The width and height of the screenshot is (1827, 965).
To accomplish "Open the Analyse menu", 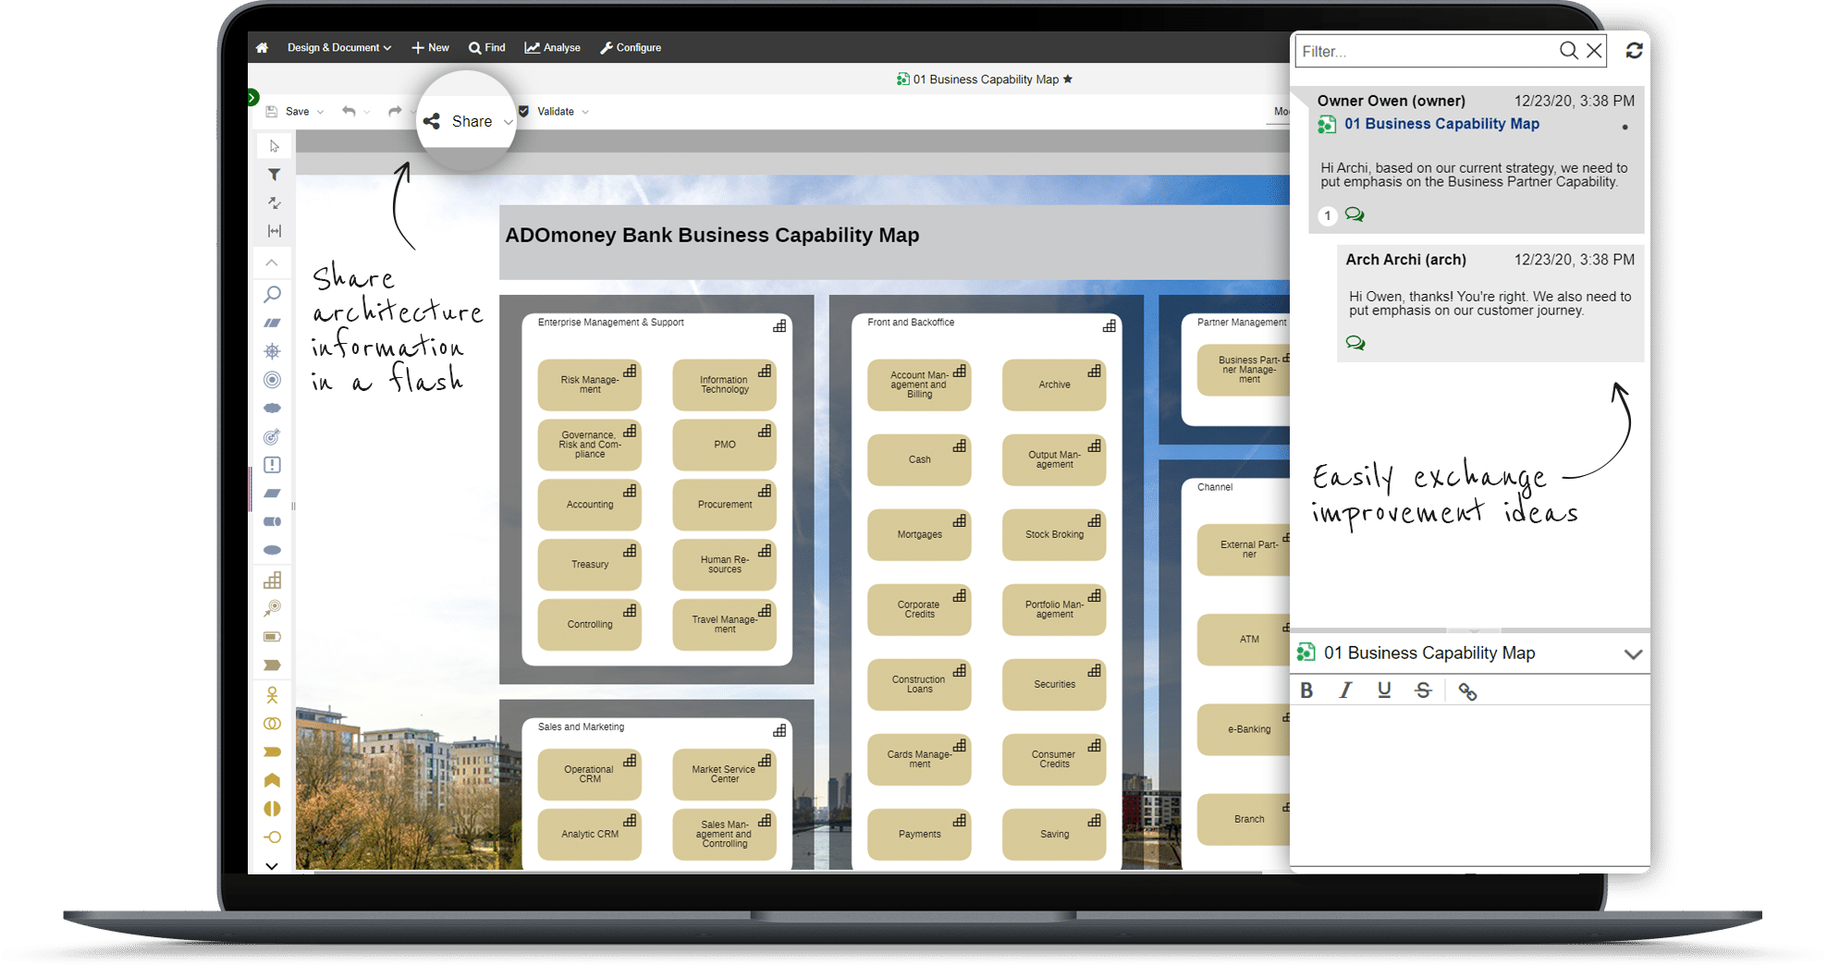I will (x=552, y=47).
